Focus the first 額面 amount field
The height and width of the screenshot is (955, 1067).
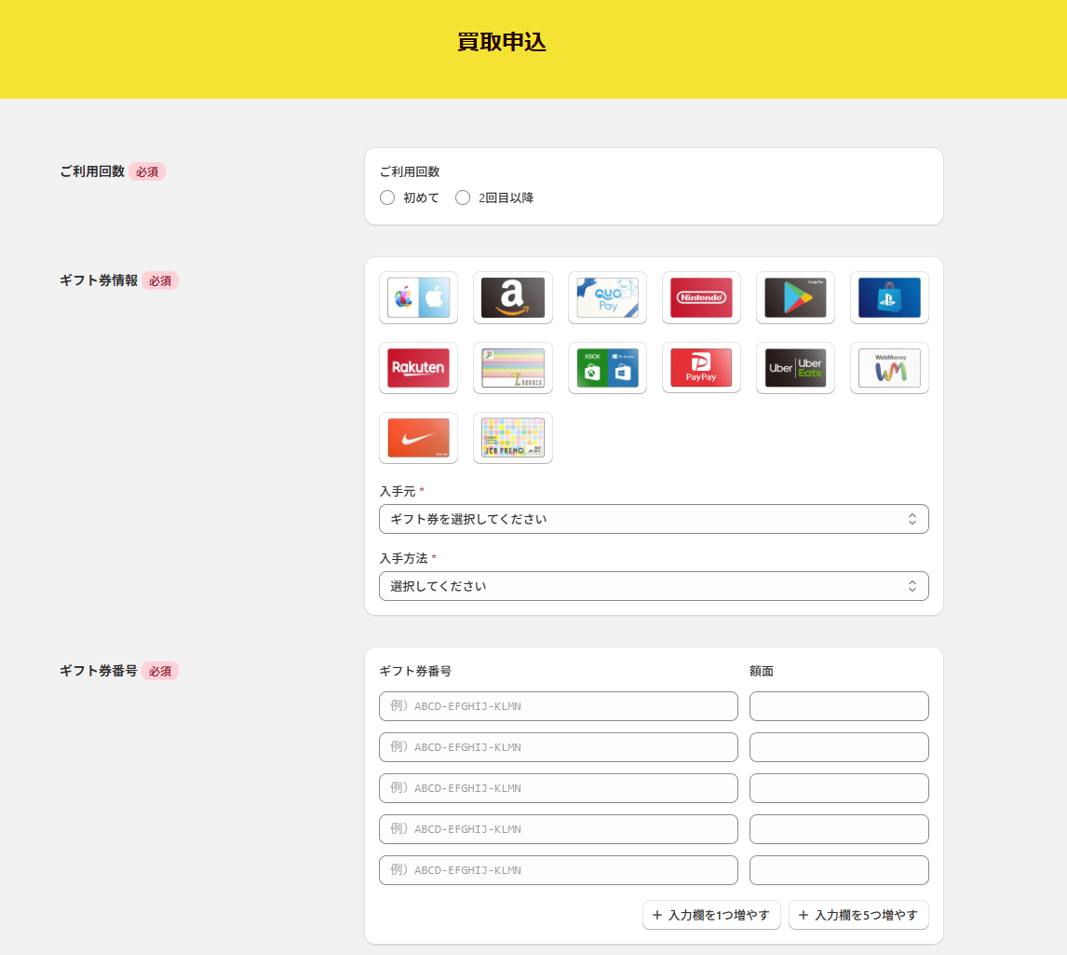click(839, 706)
